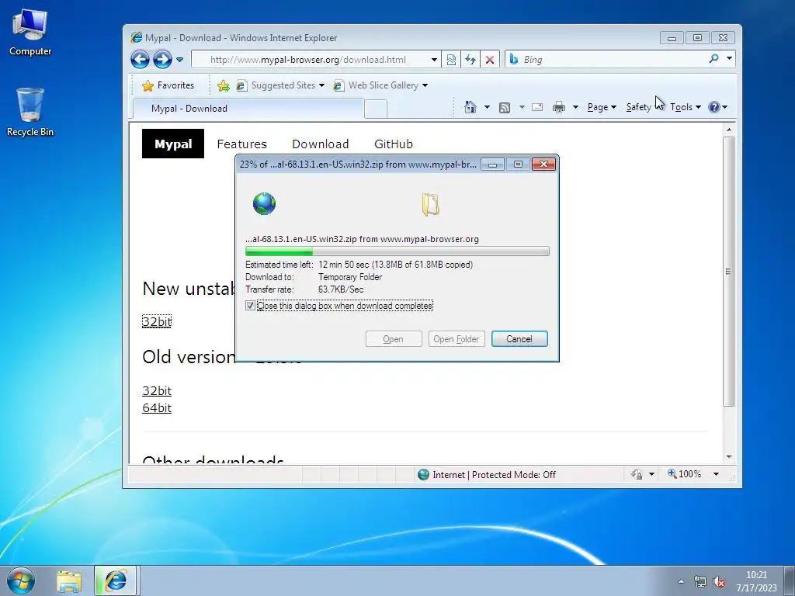Click the Internet Explorer Forward arrow
Screen dimensions: 795x596
pyautogui.click(x=162, y=59)
